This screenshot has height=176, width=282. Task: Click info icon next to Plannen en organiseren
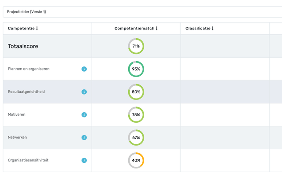pos(84,69)
